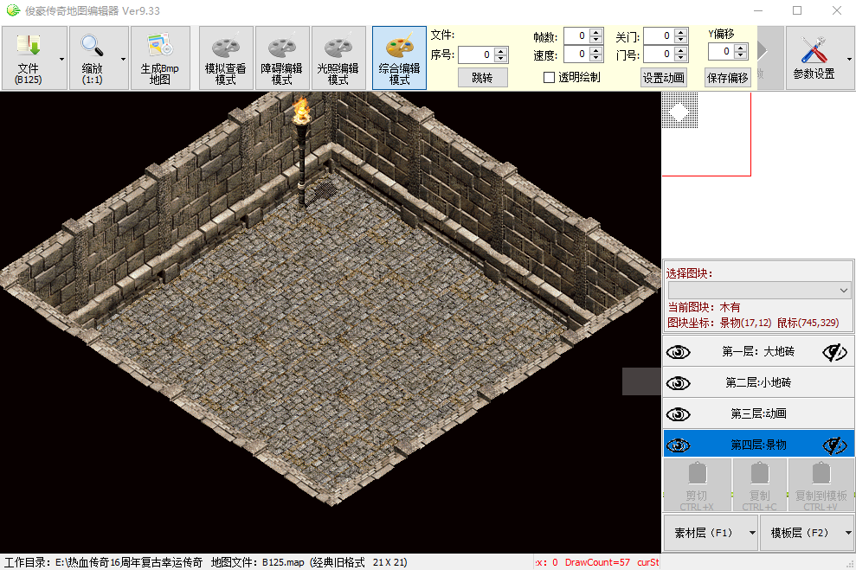
Task: Click 地图文件：B125.map in status bar
Action: click(x=258, y=562)
